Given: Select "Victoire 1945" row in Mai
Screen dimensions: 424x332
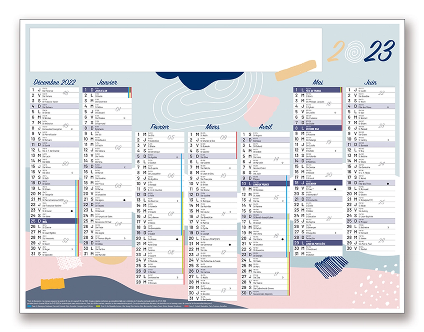Looking at the screenshot, I should pos(318,128).
